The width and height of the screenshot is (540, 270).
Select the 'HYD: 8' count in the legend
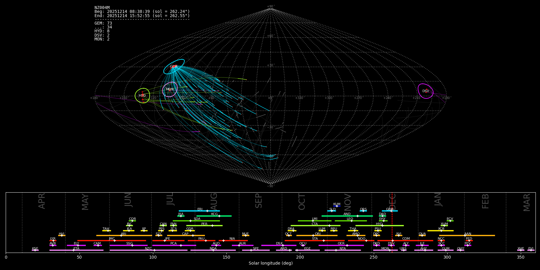click(102, 31)
